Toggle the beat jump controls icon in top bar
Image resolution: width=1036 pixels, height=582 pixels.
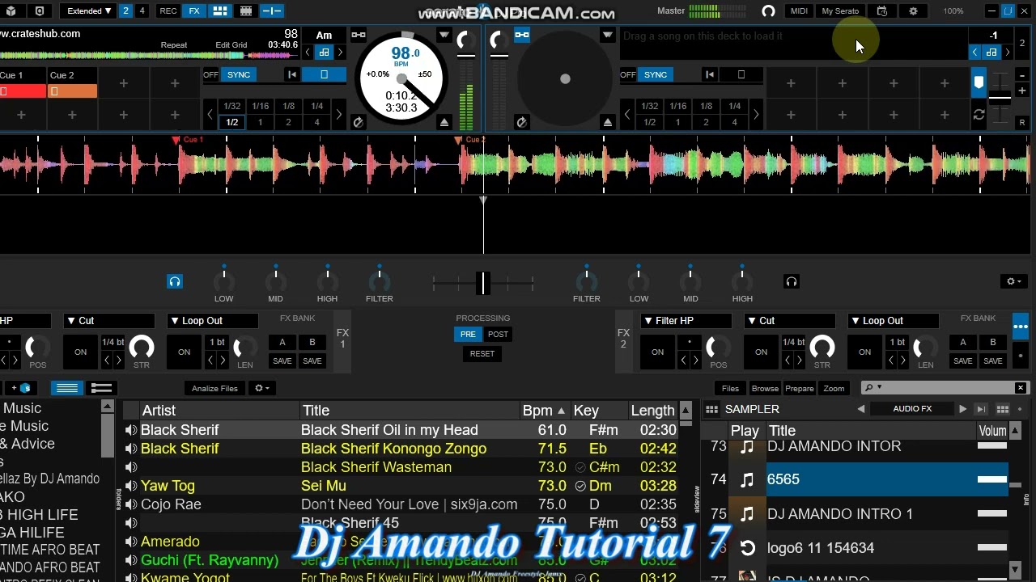point(272,11)
